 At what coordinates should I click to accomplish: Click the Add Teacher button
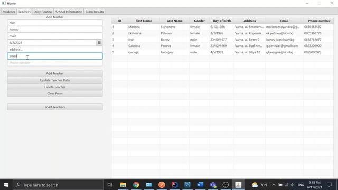[55, 73]
